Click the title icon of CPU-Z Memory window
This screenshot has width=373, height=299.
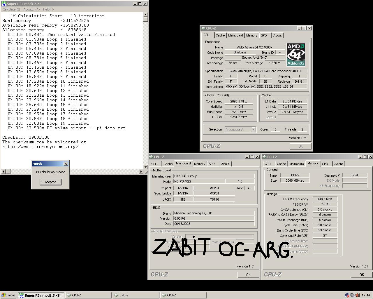tap(265, 157)
